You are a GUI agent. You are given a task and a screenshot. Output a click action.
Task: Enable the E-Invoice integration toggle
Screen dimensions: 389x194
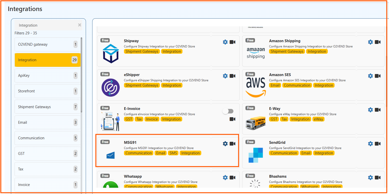[x=228, y=111]
